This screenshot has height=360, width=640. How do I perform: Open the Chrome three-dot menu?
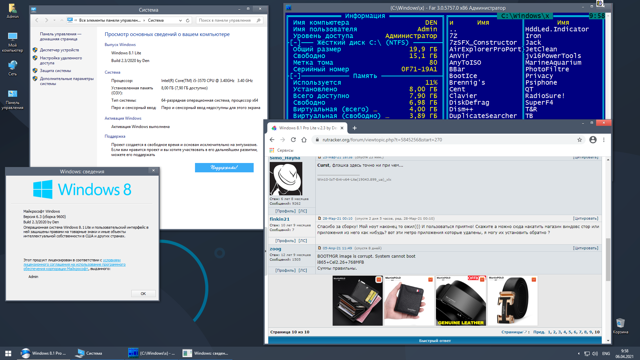(x=604, y=140)
